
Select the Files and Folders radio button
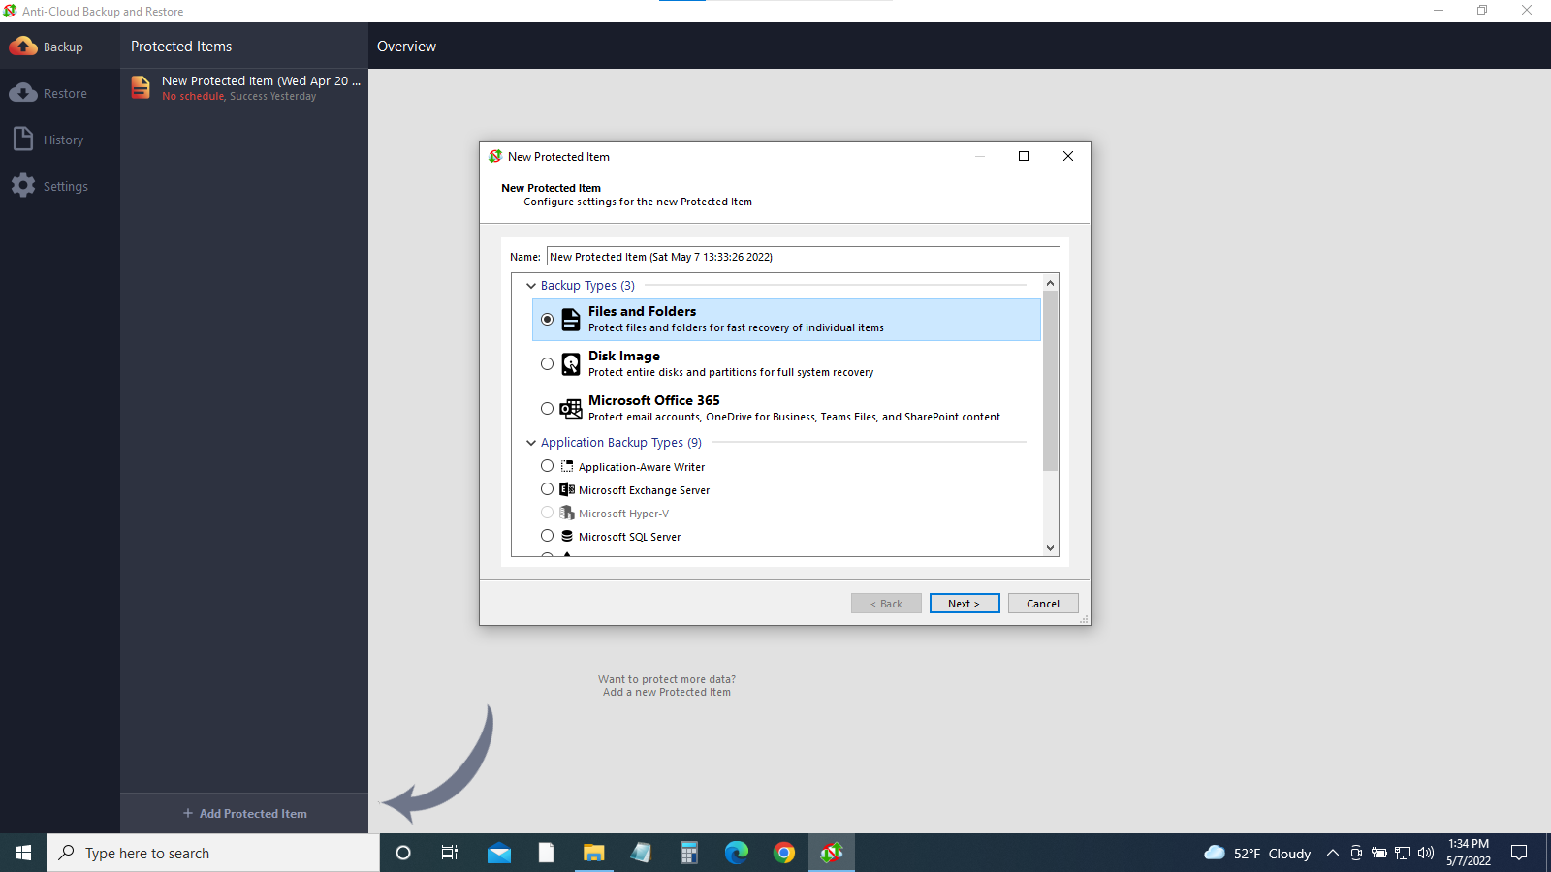tap(548, 319)
